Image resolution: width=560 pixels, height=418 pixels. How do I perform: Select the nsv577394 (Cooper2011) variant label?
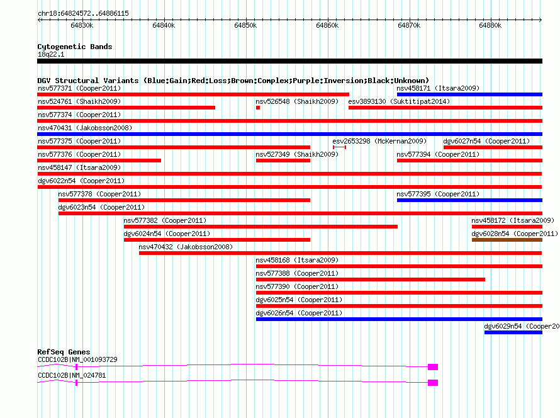(438, 154)
